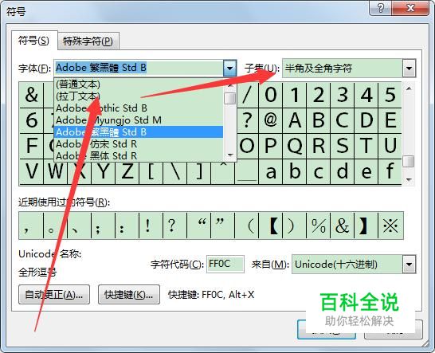Image resolution: width=435 pixels, height=353 pixels.
Task: Select the recently used exclamation mark
Action: (151, 226)
